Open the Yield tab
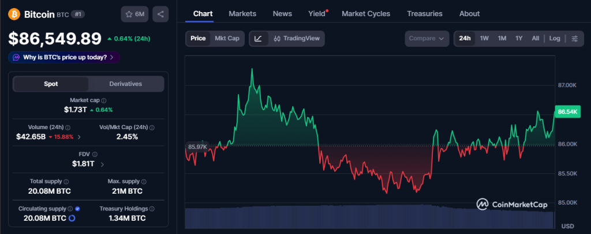This screenshot has width=591, height=234. [x=317, y=13]
